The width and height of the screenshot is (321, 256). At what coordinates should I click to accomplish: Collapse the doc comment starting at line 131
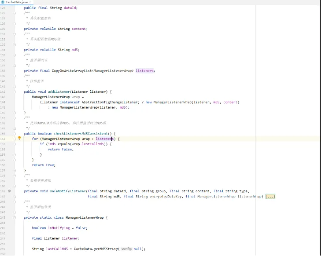click(x=15, y=34)
